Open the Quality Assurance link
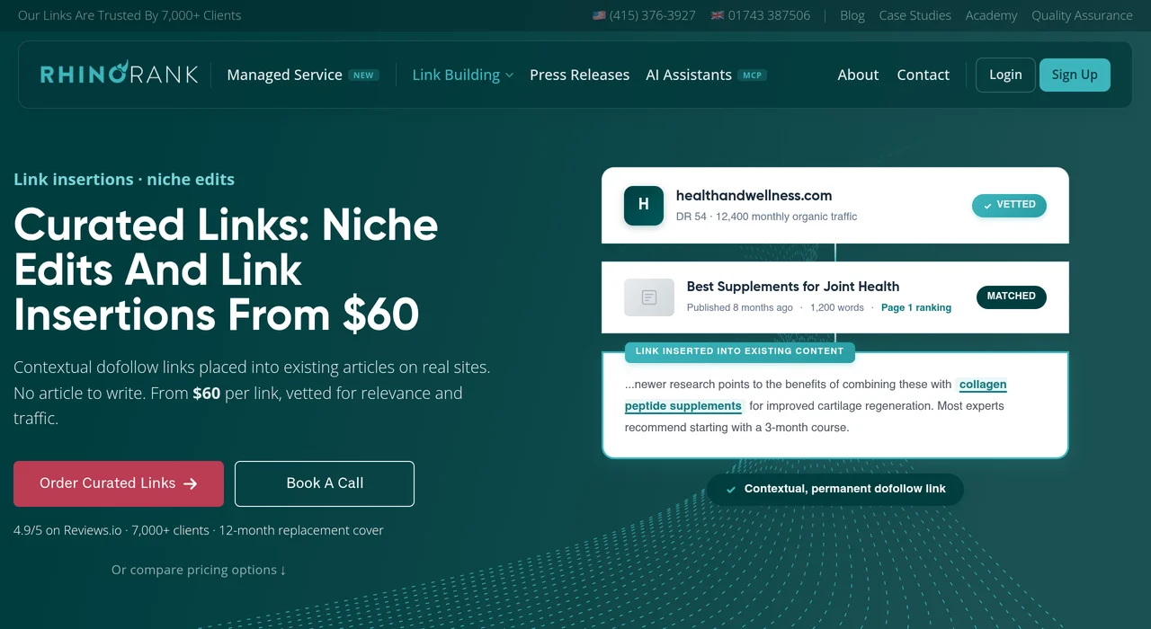 point(1082,15)
